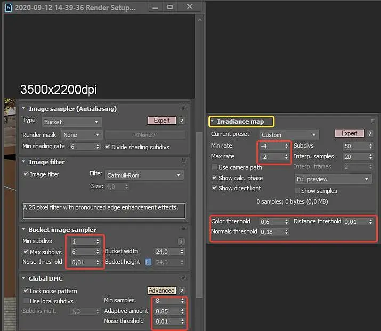Click the Advanced button in Global DMC
This screenshot has width=381, height=331.
pyautogui.click(x=161, y=290)
